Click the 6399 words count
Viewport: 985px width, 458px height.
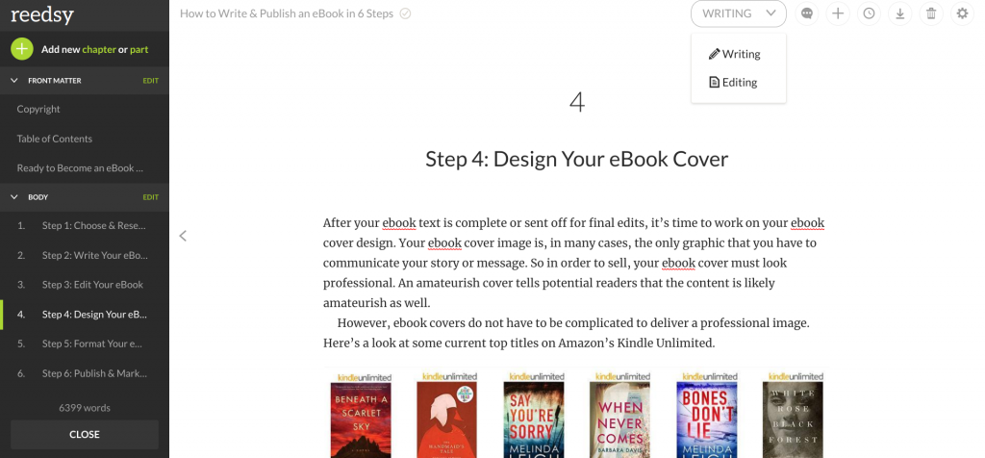coord(85,408)
